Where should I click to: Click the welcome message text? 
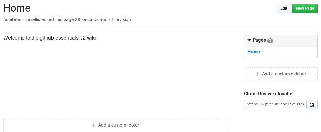click(x=50, y=38)
